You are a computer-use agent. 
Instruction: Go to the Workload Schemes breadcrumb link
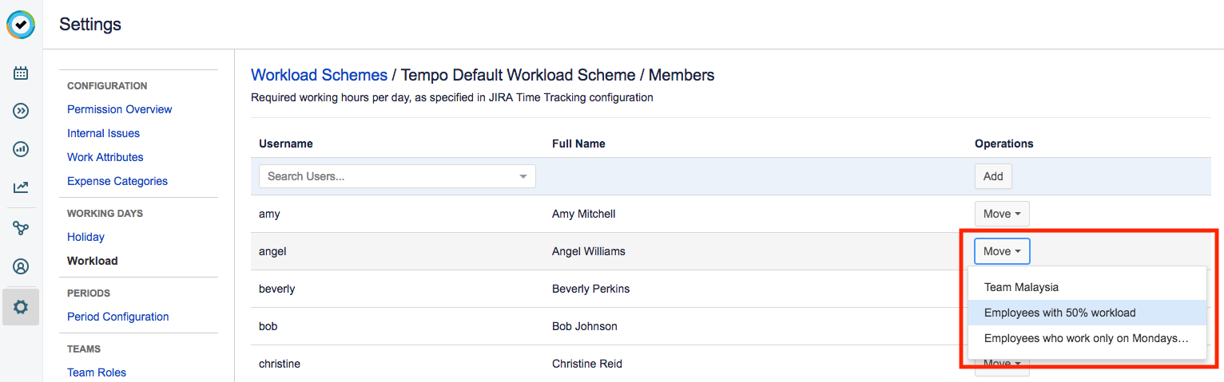[319, 75]
